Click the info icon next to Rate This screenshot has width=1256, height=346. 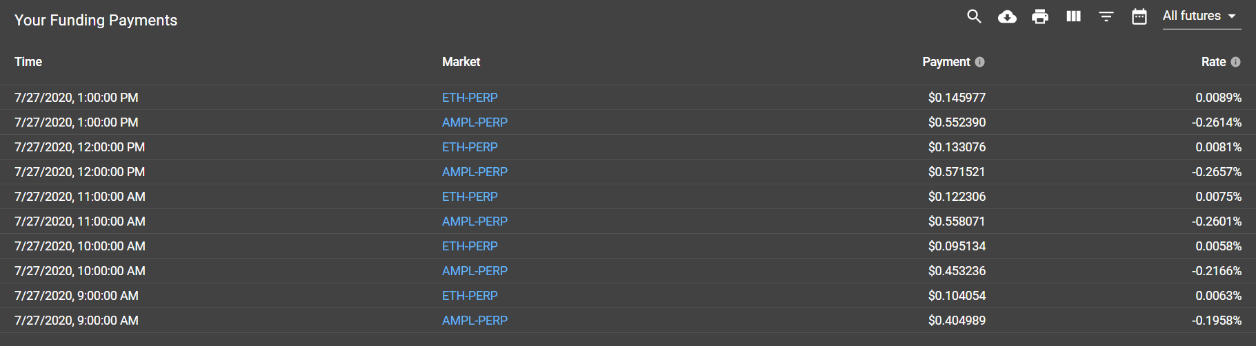click(x=1235, y=62)
